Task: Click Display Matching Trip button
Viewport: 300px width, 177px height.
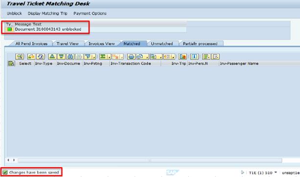Action: click(x=47, y=13)
